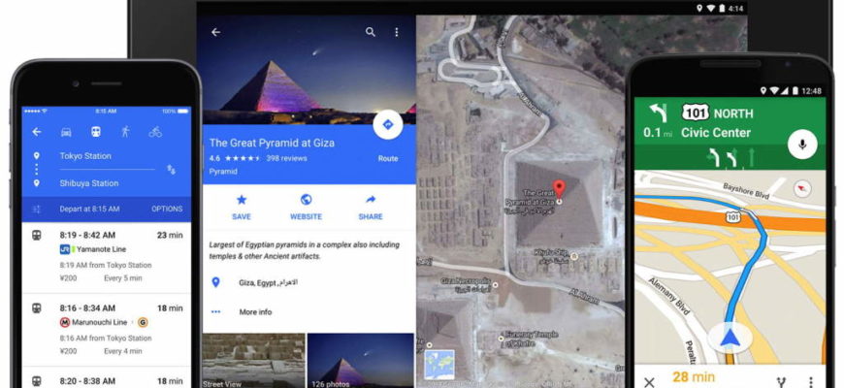Select the driving car mode icon

(66, 132)
